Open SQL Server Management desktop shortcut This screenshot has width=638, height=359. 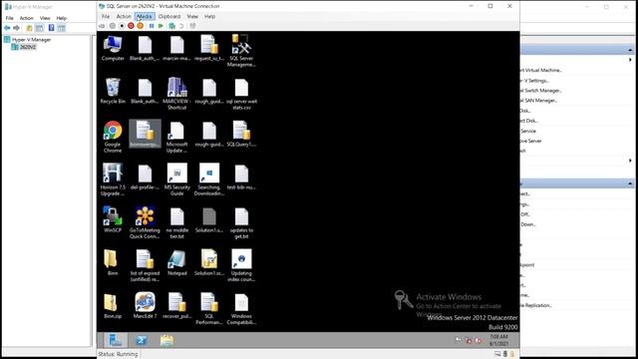coord(241,50)
